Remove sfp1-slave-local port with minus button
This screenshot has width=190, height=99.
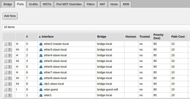click(x=5, y=84)
